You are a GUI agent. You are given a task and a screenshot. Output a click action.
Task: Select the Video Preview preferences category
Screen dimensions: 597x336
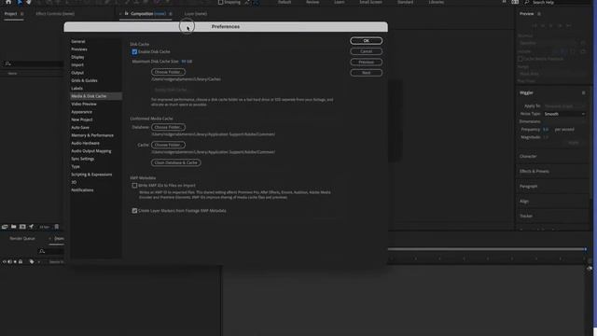(84, 104)
